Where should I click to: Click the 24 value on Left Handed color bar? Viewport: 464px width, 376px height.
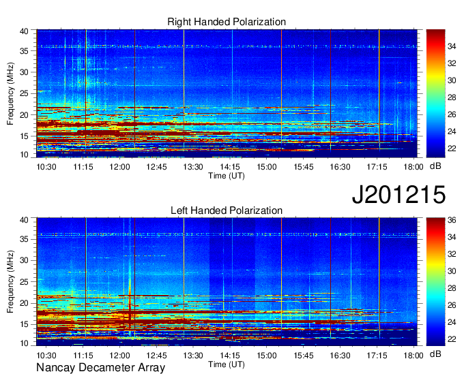(452, 322)
